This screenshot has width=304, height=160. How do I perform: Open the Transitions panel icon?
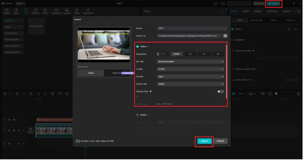pos(56,11)
